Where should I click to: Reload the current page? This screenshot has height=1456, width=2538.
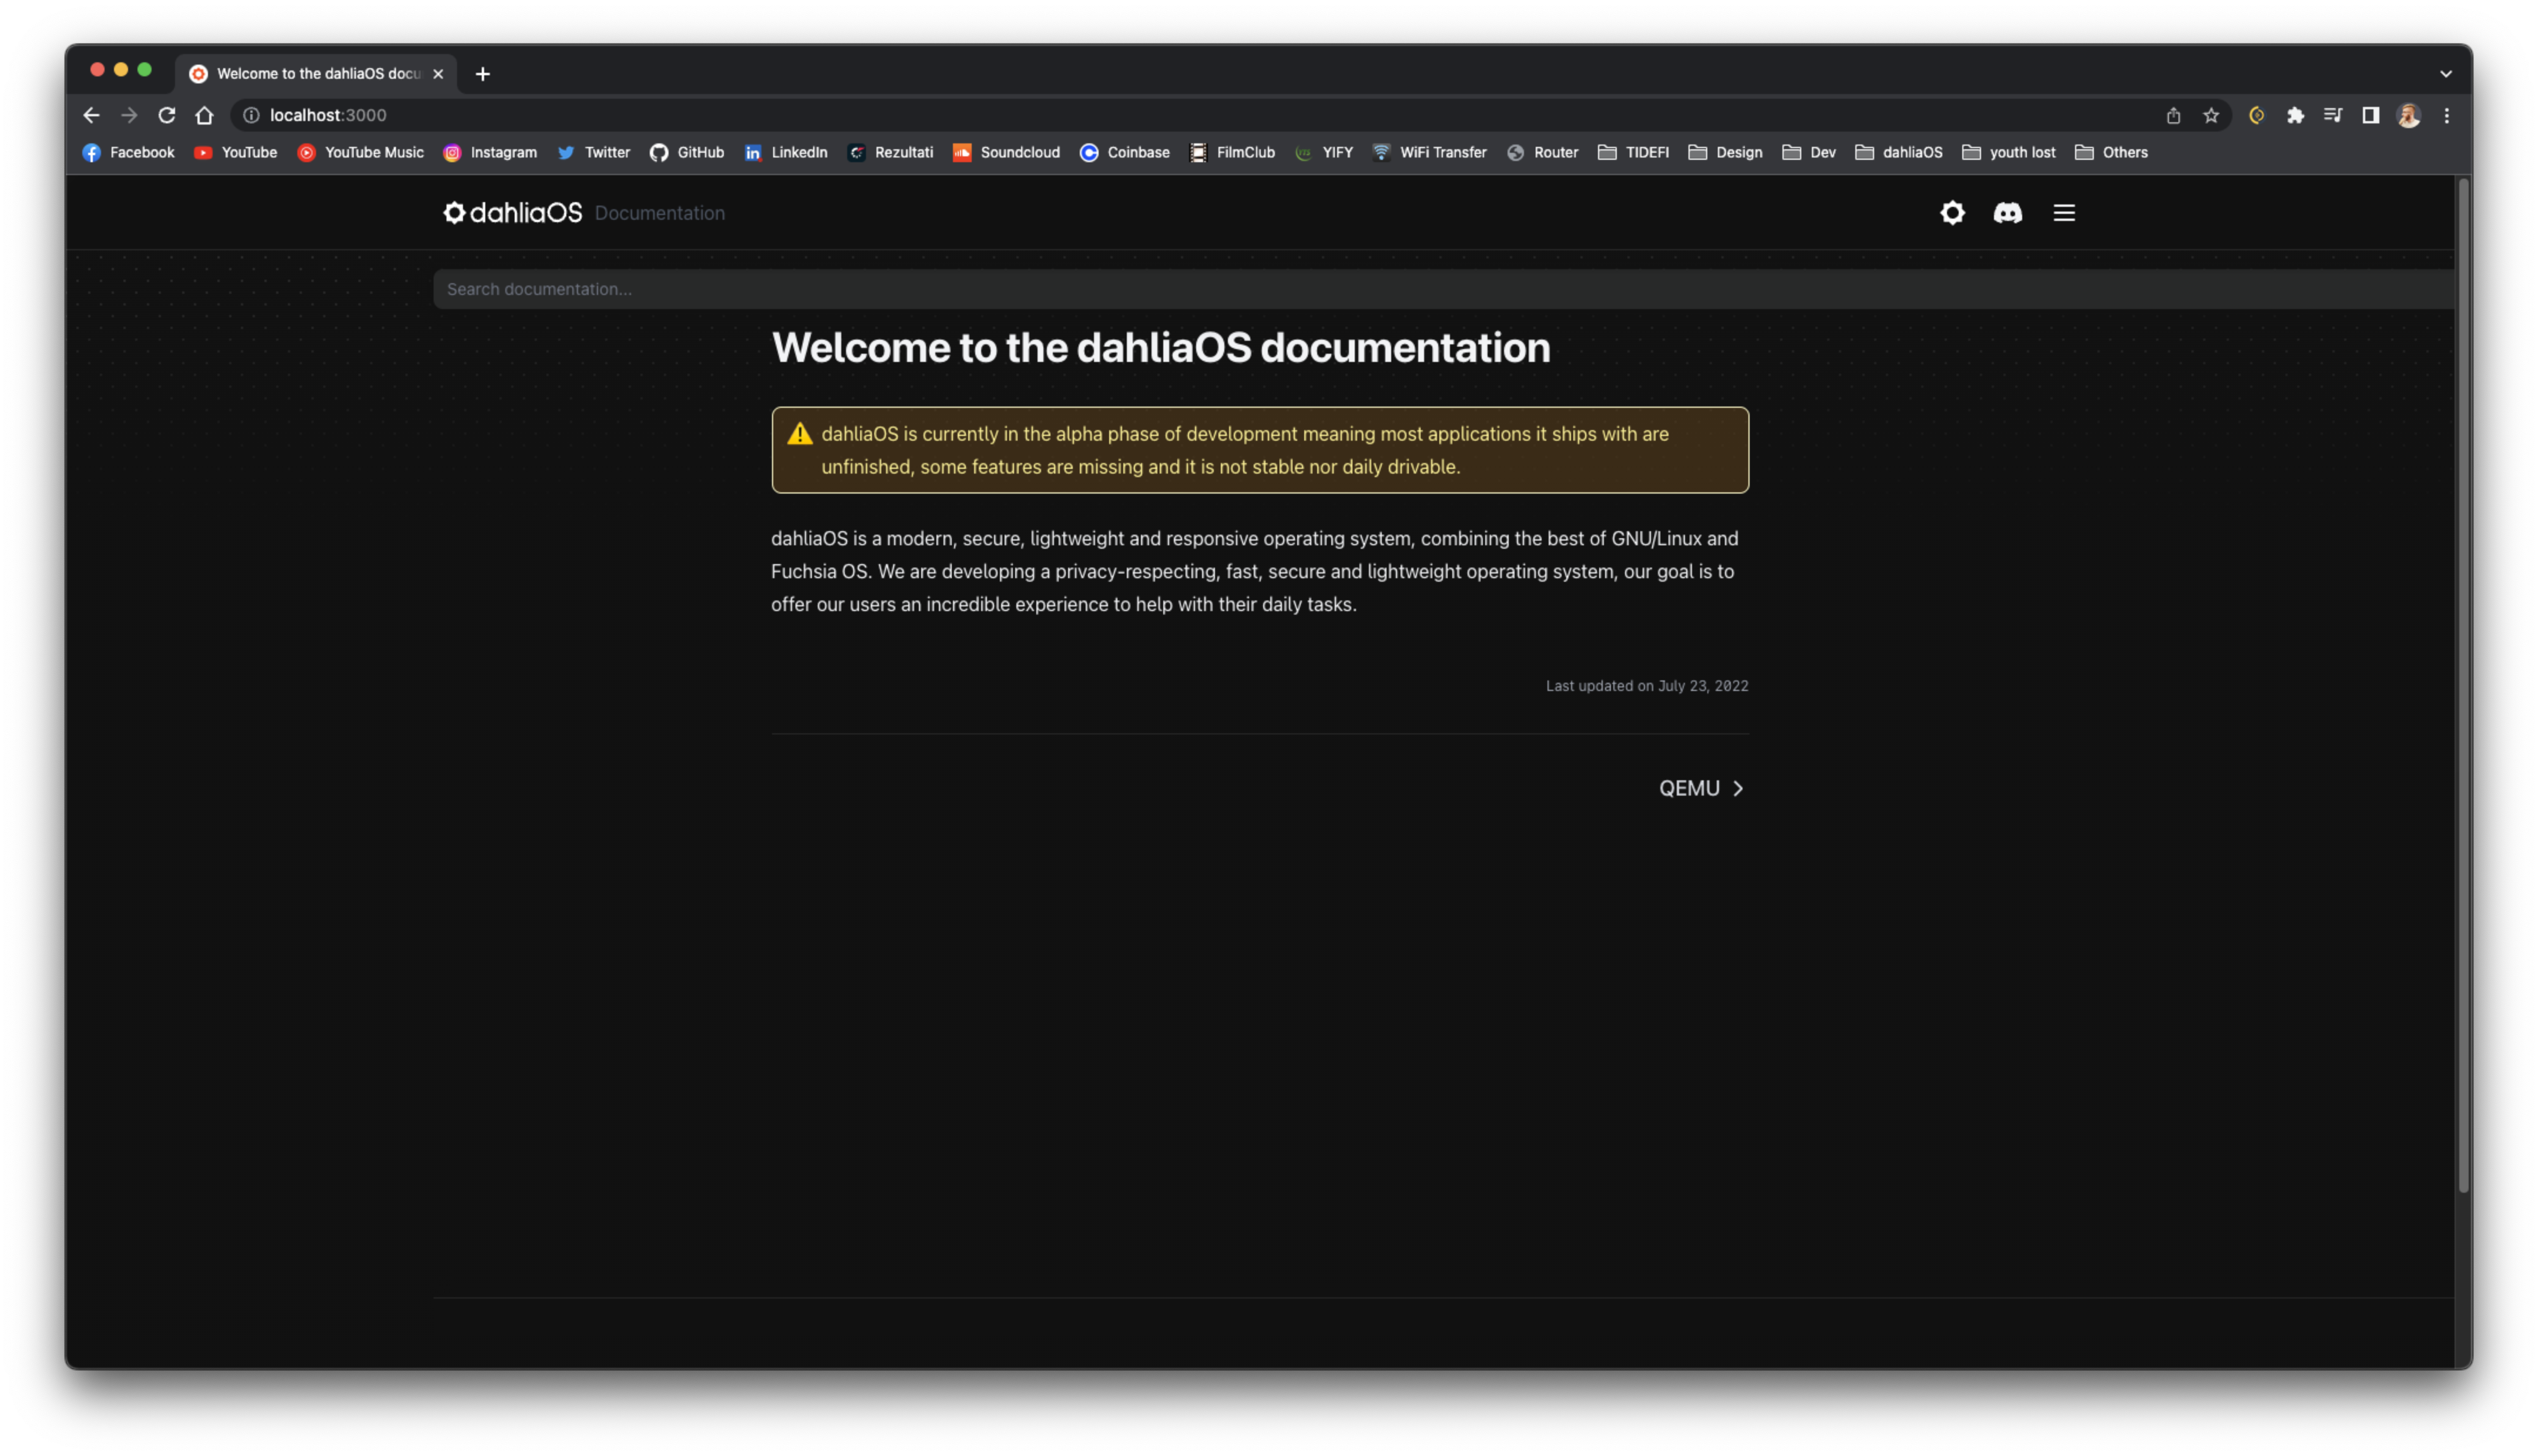pyautogui.click(x=167, y=115)
